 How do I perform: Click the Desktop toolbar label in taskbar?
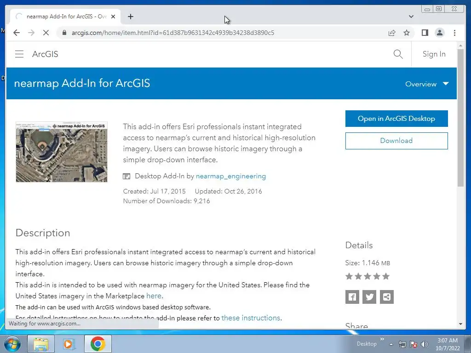(x=367, y=344)
